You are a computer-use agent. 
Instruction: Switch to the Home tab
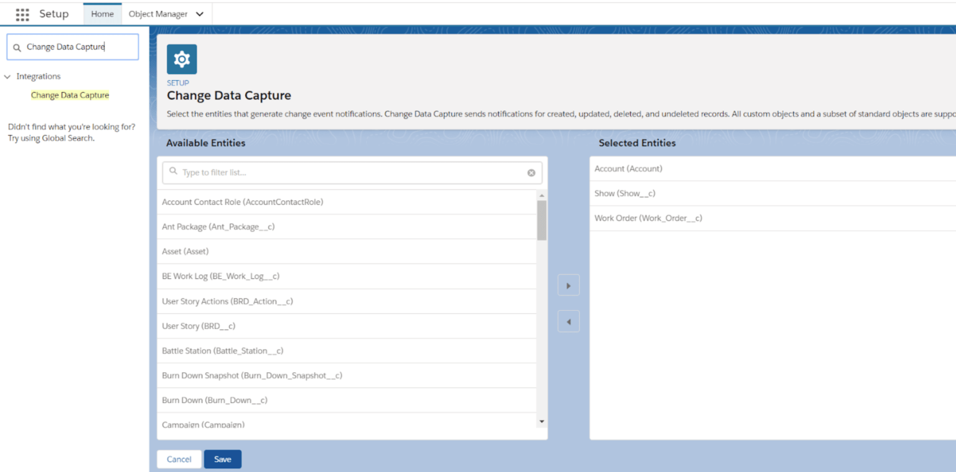click(102, 13)
